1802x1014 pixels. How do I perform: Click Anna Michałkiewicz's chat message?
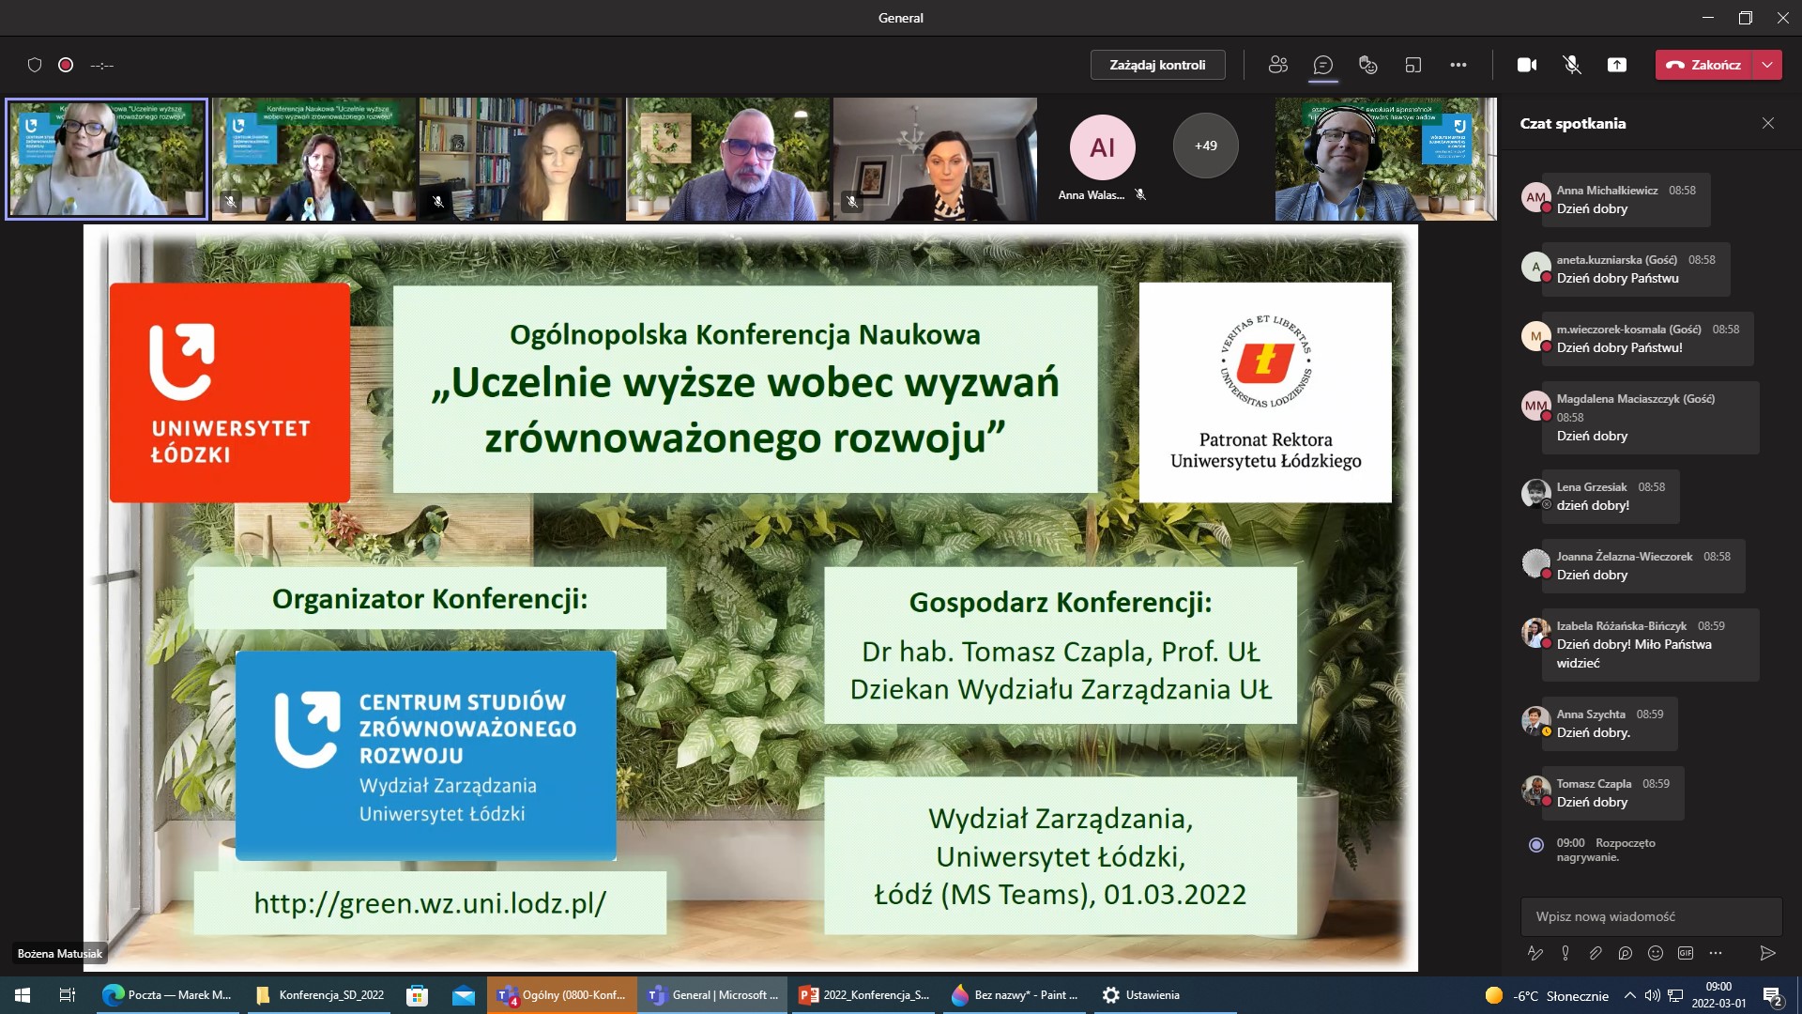1626,199
